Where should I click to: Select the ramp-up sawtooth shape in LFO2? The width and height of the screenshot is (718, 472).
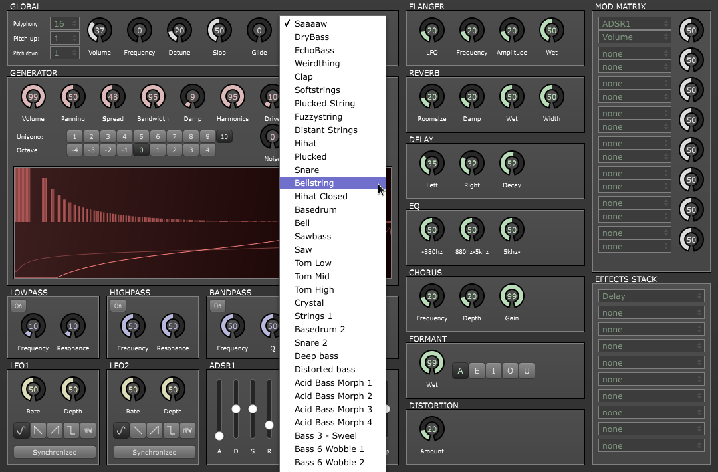[154, 431]
